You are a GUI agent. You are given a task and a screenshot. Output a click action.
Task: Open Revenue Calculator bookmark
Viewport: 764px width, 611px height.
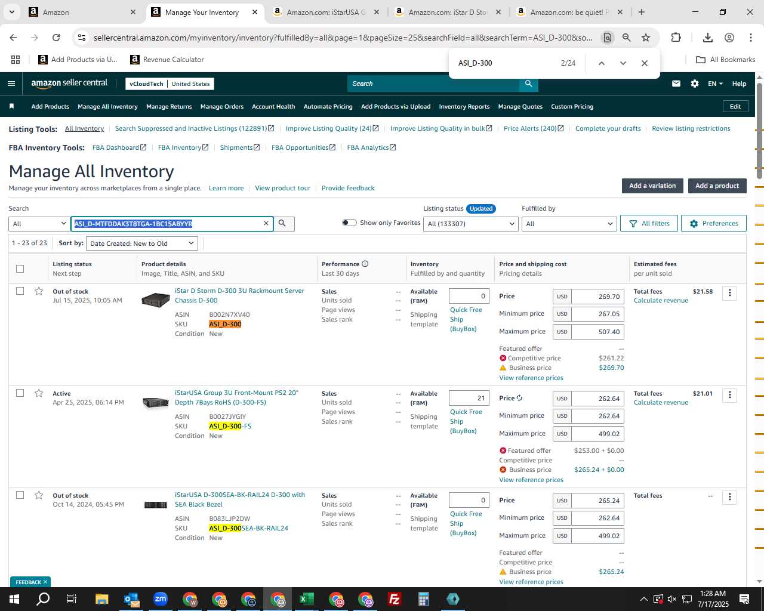pos(167,60)
